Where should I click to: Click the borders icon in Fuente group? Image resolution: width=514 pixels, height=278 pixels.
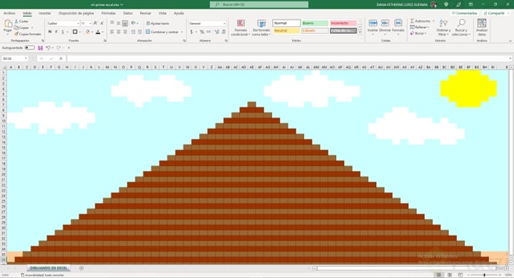[x=75, y=32]
